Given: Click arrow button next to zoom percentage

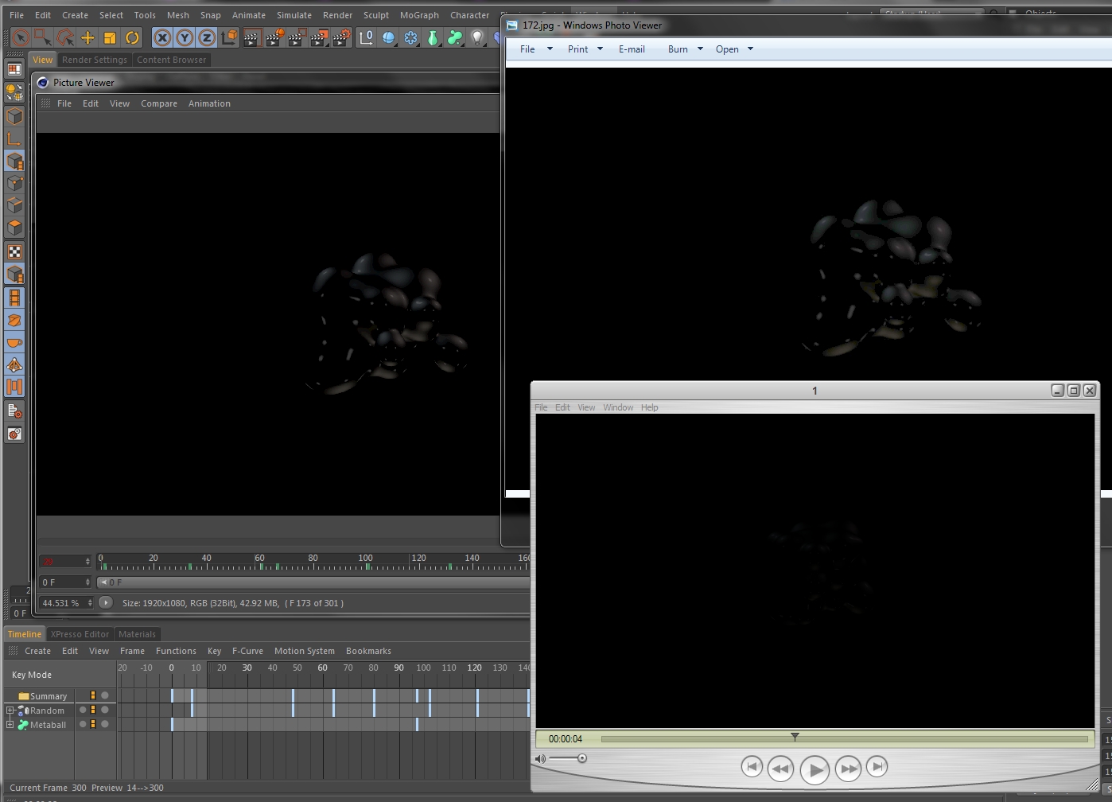Looking at the screenshot, I should pos(105,602).
